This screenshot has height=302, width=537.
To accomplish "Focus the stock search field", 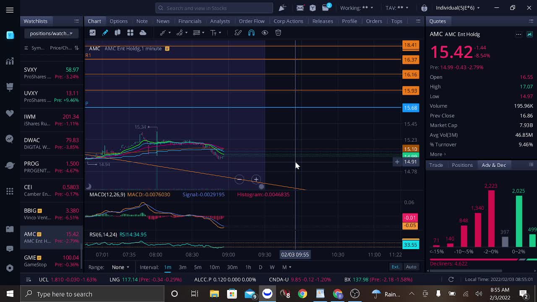I will 214,8.
